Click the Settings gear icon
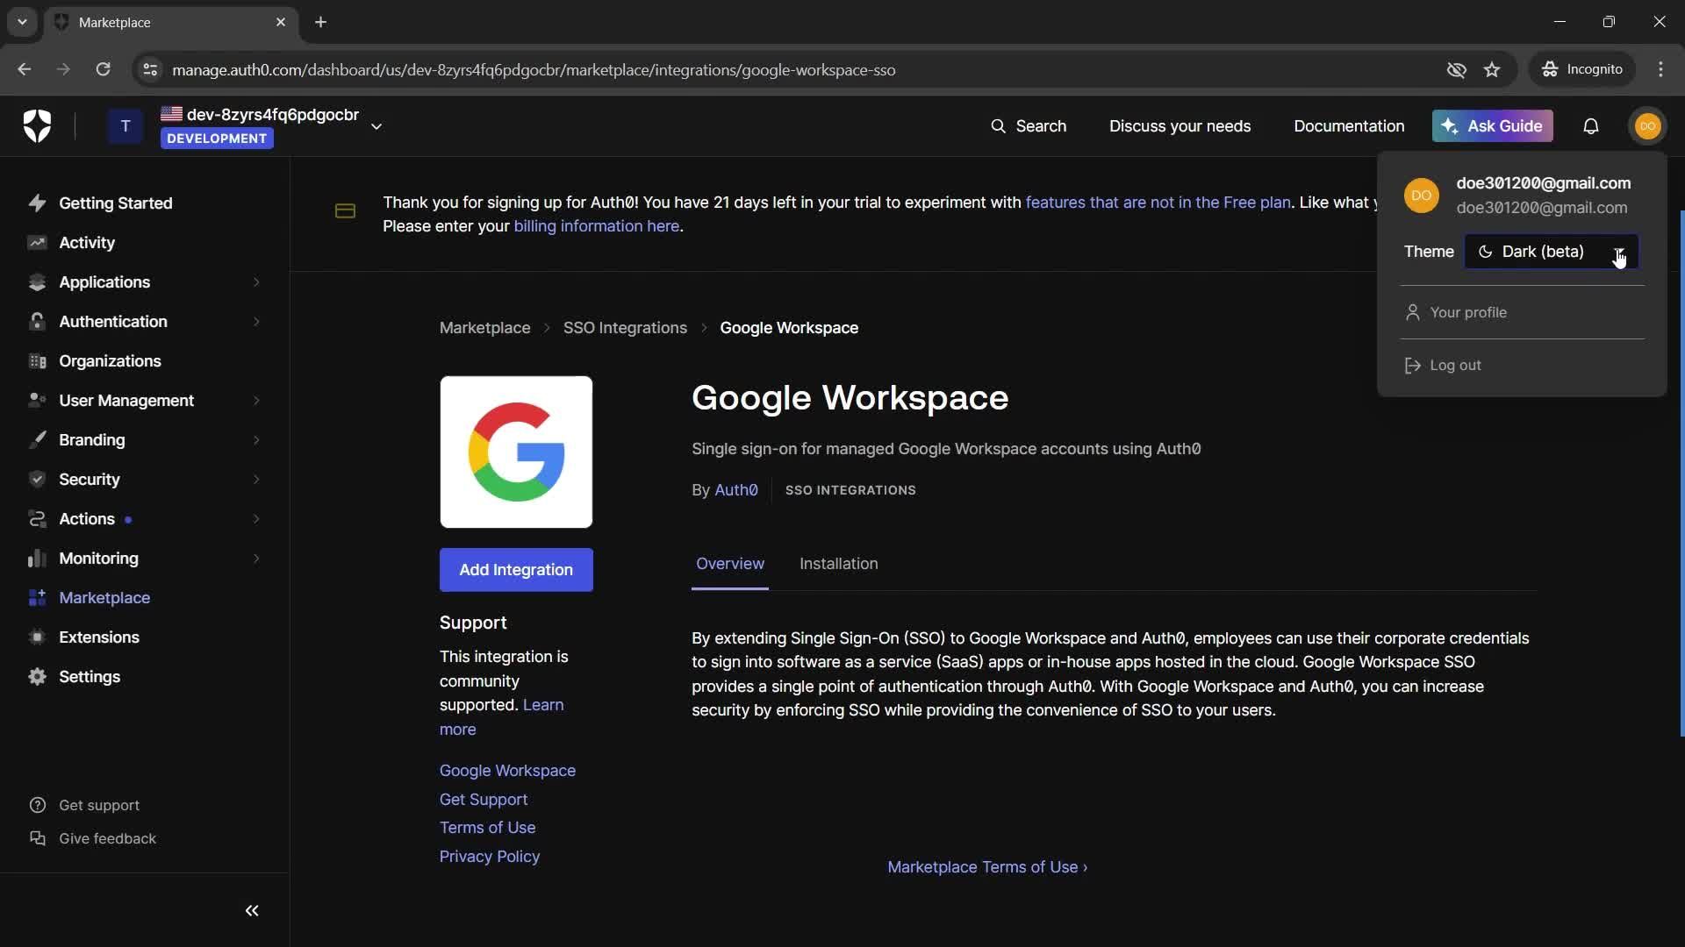The height and width of the screenshot is (947, 1685). pyautogui.click(x=37, y=677)
